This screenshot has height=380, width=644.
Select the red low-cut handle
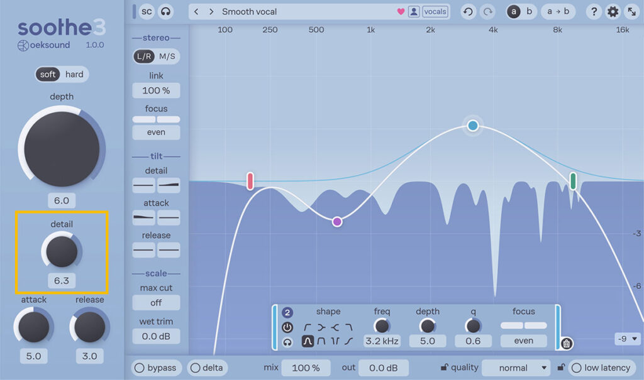(x=250, y=181)
